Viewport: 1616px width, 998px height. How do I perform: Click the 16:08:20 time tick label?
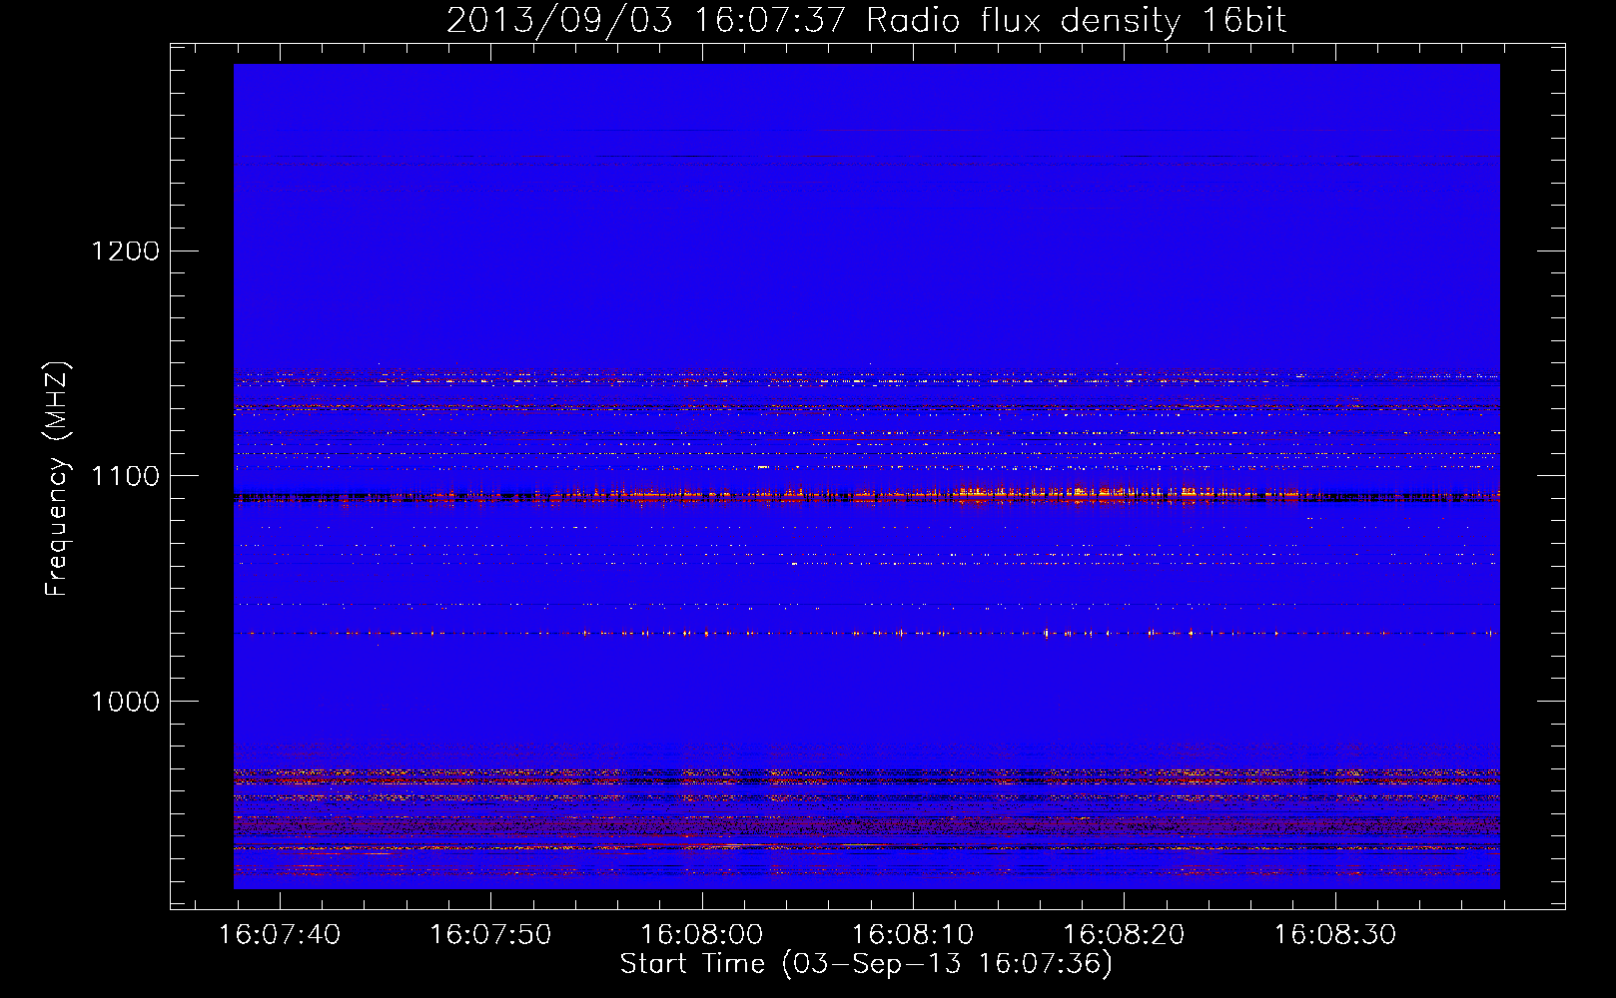[x=1124, y=935]
